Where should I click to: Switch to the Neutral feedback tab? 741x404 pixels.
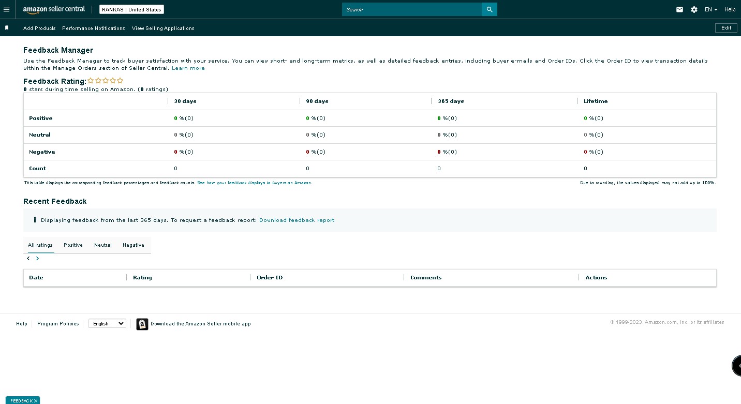click(103, 245)
